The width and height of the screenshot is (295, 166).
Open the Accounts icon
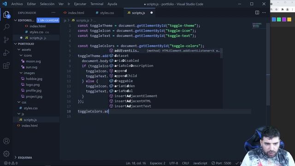(6, 141)
